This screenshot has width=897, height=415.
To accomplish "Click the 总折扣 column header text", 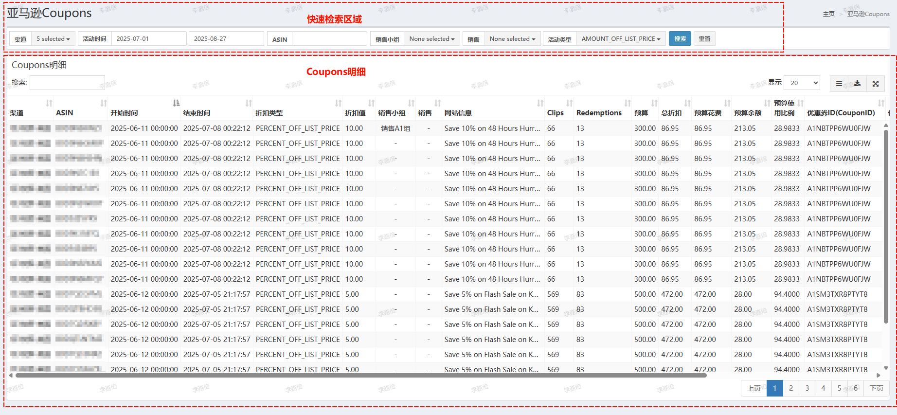I will pos(671,113).
